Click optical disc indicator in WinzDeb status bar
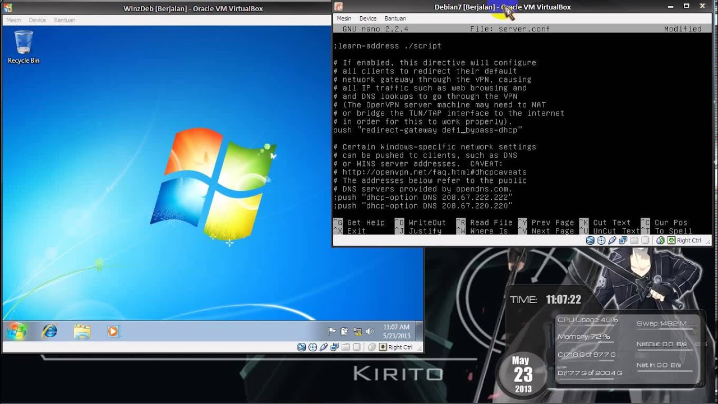The image size is (718, 404). pos(312,347)
